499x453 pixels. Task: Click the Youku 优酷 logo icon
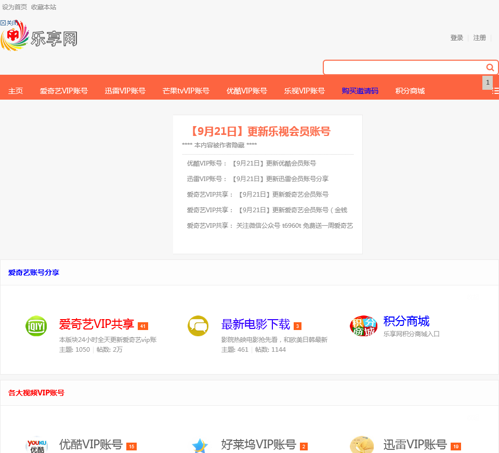pos(37,445)
